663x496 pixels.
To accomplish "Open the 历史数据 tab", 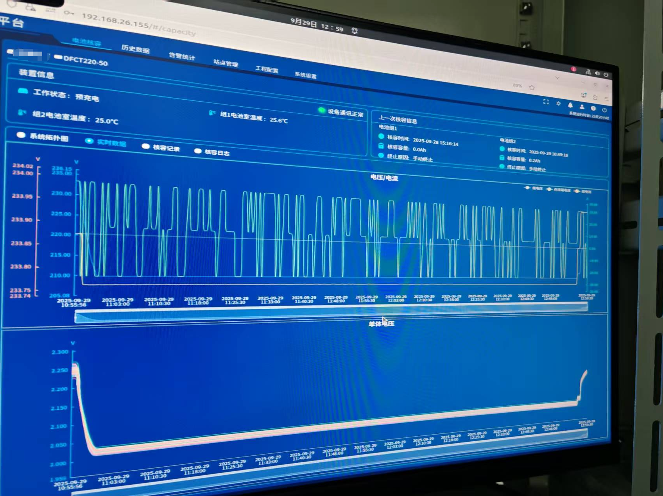I will (x=135, y=49).
